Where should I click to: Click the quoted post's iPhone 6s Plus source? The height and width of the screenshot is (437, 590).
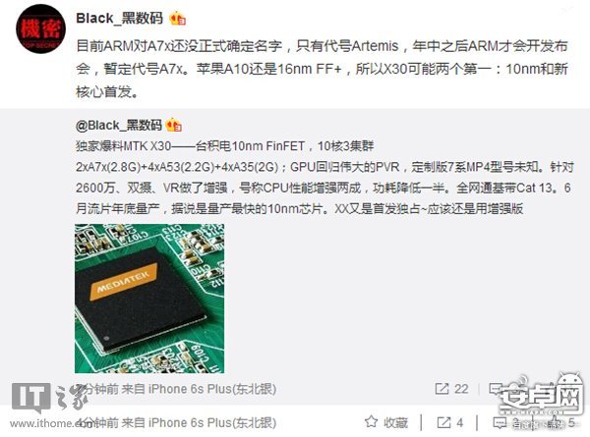212,389
